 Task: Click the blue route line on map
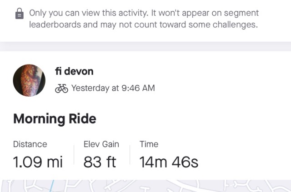51,186
